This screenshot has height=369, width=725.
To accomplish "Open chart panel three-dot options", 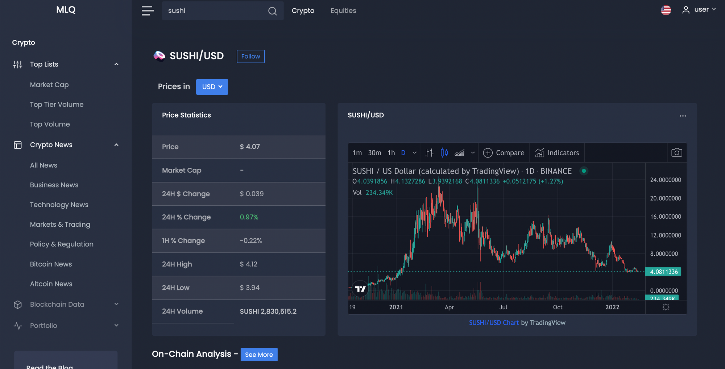I will click(x=683, y=116).
